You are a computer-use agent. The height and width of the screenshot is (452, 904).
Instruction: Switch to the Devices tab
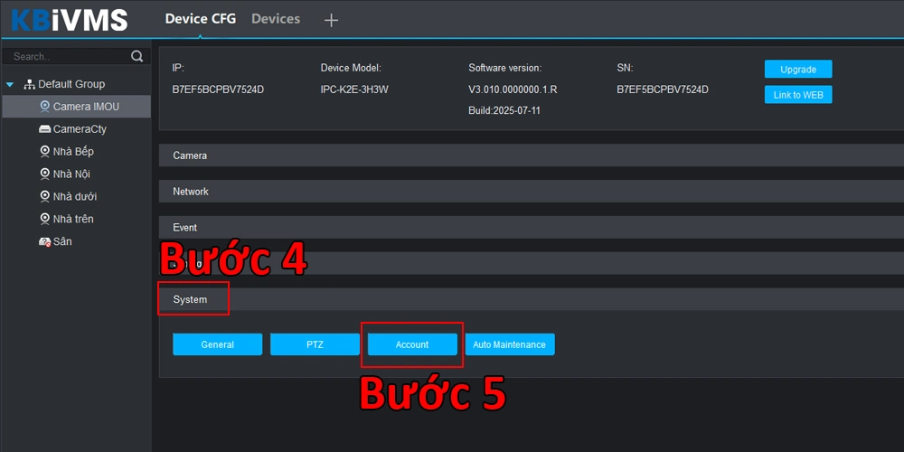pos(276,19)
